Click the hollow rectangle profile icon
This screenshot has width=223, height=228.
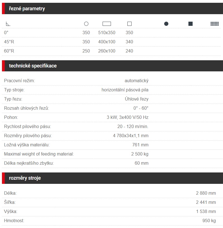pyautogui.click(x=107, y=24)
